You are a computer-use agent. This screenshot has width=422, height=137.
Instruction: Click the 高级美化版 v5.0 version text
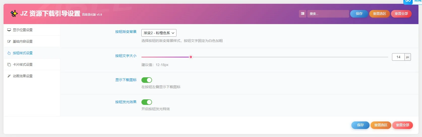(92, 15)
